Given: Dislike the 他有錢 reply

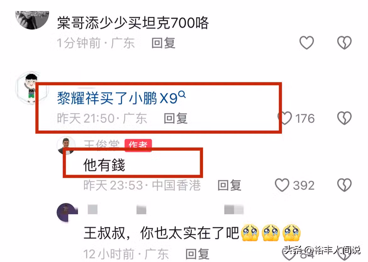Looking at the screenshot, I should point(344,185).
